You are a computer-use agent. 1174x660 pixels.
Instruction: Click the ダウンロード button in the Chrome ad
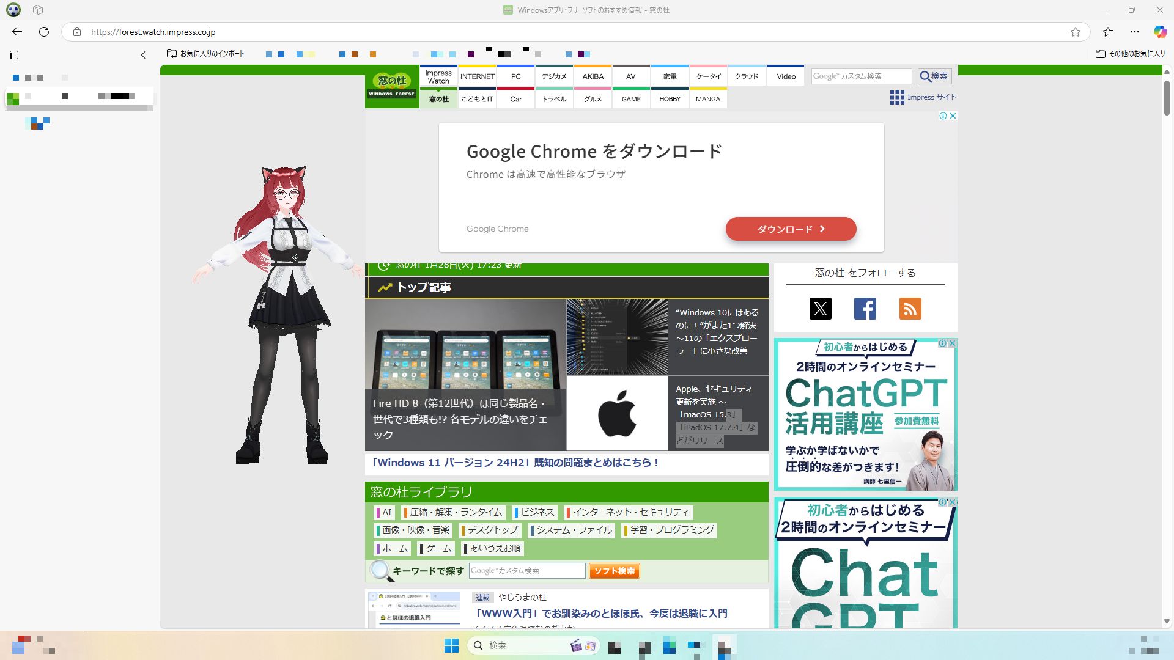[x=791, y=229]
